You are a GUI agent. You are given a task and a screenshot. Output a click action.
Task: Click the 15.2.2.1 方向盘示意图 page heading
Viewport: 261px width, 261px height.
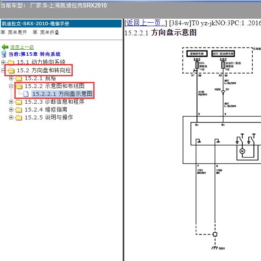(160, 32)
